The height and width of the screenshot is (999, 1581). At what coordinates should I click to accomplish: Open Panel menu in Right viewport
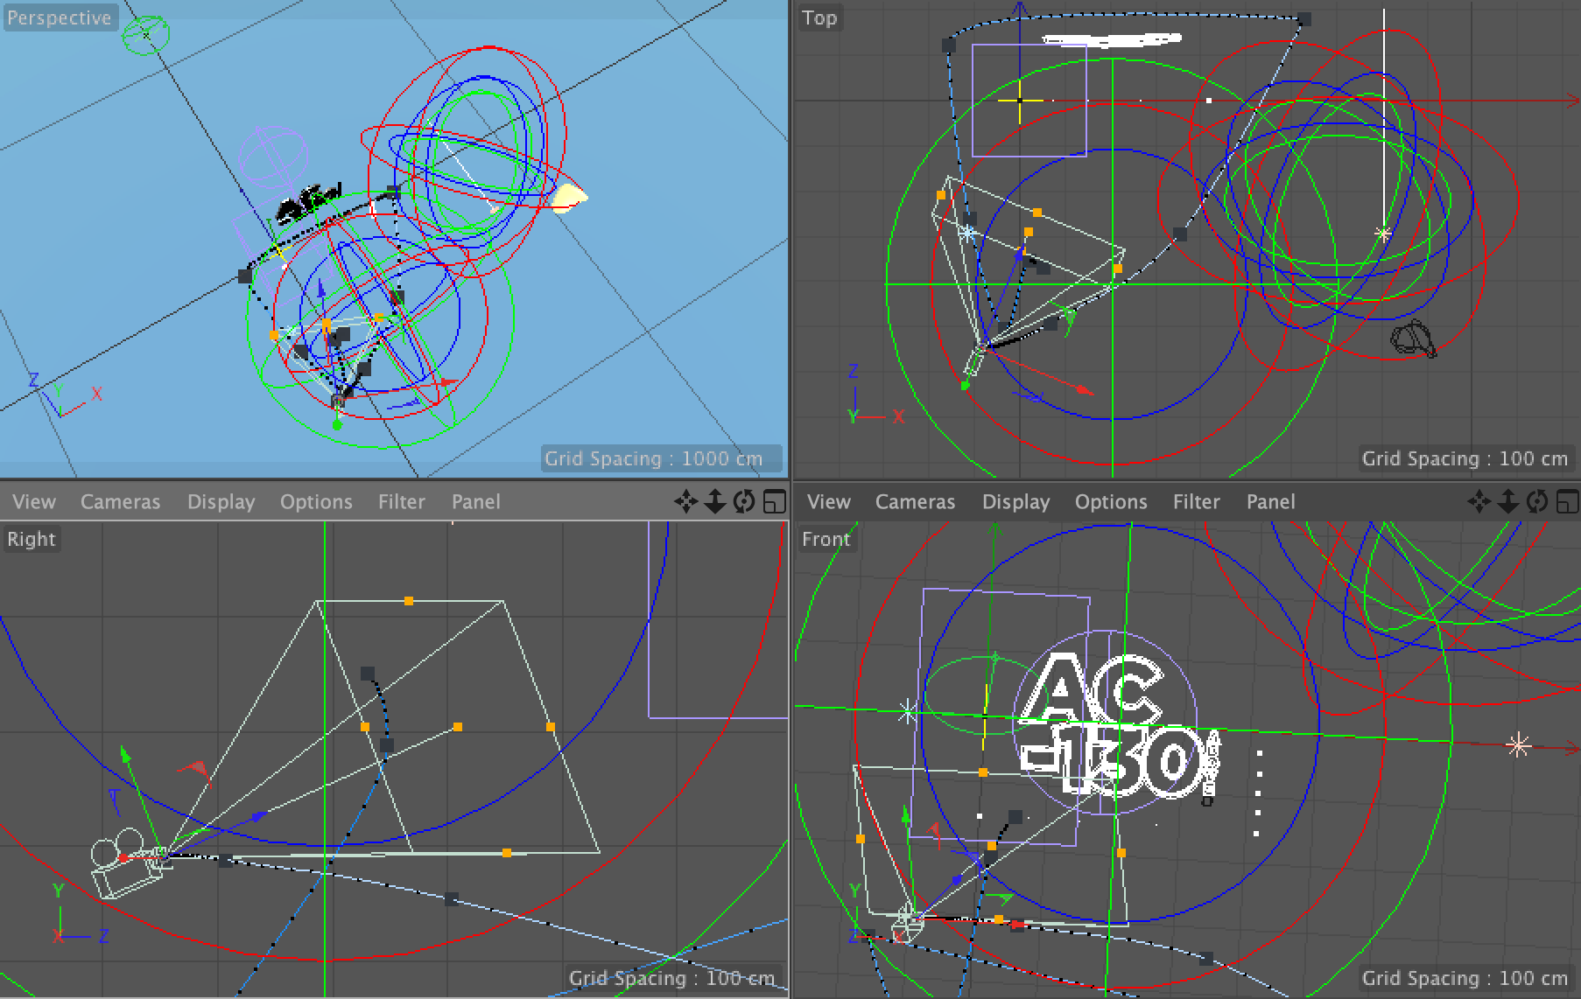tap(476, 502)
